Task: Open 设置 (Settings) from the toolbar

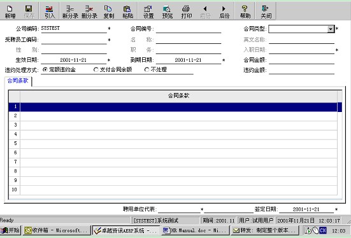Action: point(148,11)
